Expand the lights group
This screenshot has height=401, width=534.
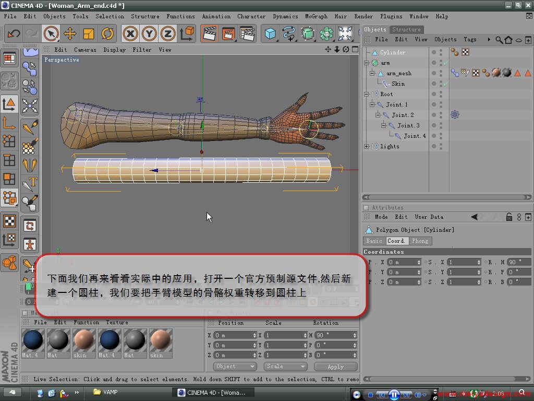(x=367, y=146)
